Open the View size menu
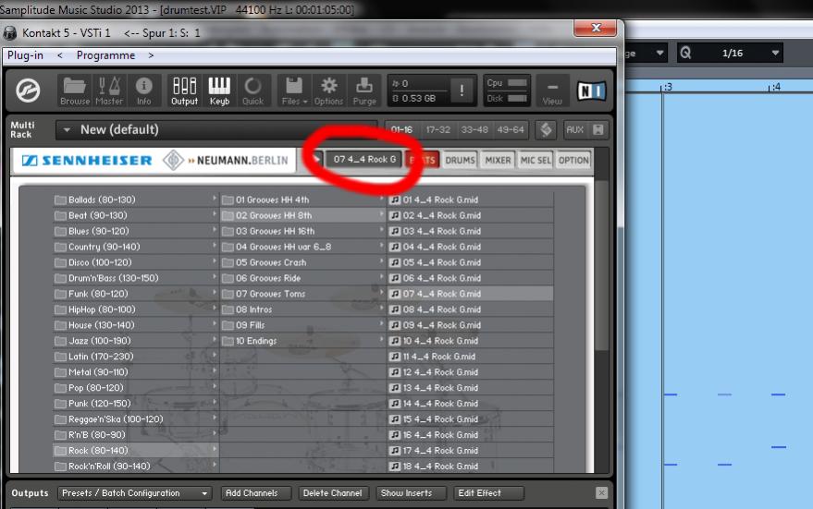 point(552,91)
